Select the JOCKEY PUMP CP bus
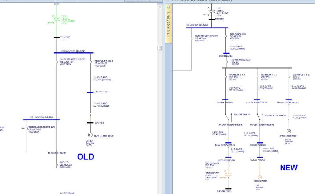The height and width of the screenshot is (194, 315). click(x=260, y=157)
